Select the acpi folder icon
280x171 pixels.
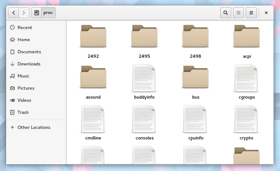[x=246, y=36]
